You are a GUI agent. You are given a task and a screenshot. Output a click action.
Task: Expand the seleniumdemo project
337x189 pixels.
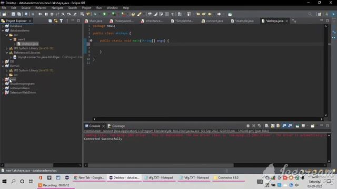point(3,88)
